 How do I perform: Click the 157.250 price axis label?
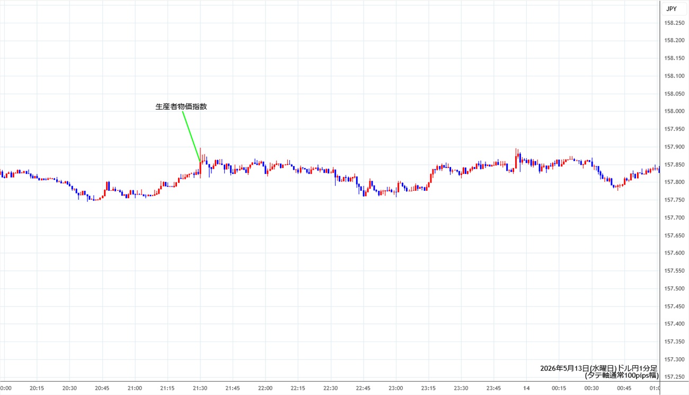click(x=673, y=377)
